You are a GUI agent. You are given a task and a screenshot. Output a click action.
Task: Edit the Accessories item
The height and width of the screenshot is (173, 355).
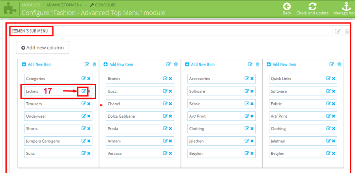(x=247, y=79)
